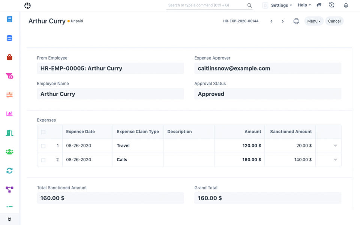Image resolution: width=360 pixels, height=225 pixels.
Task: Expand the sidebar with double chevron
Action: coord(9,219)
